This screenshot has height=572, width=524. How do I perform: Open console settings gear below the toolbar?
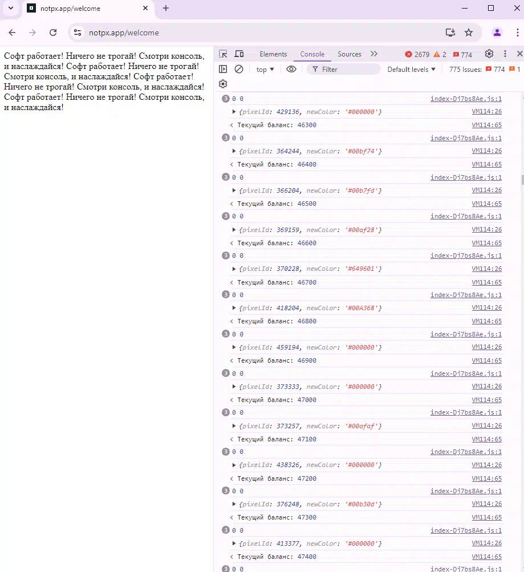pos(223,84)
